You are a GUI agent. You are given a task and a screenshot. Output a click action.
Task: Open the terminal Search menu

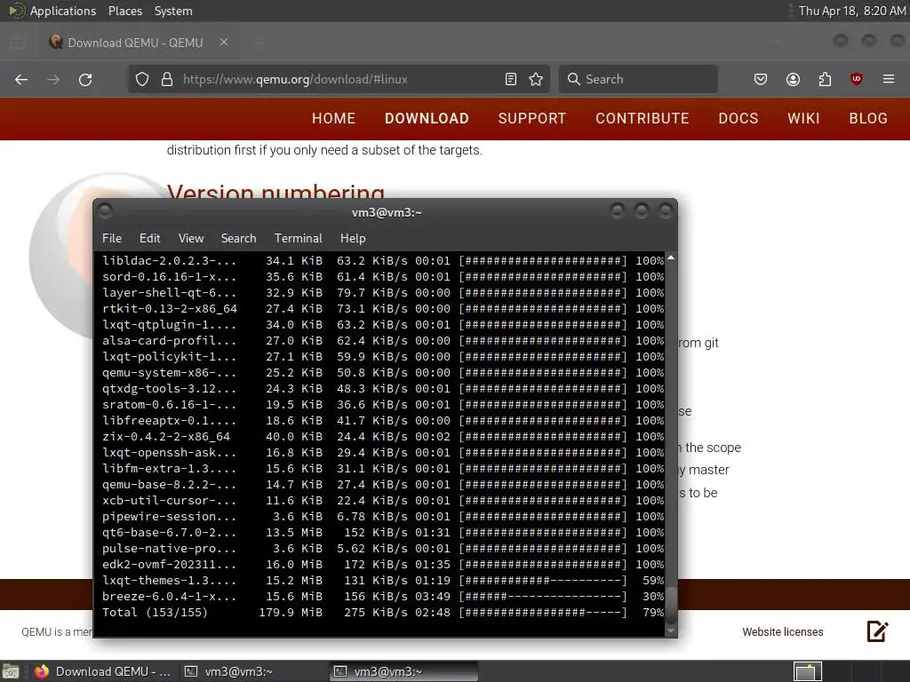click(x=238, y=238)
